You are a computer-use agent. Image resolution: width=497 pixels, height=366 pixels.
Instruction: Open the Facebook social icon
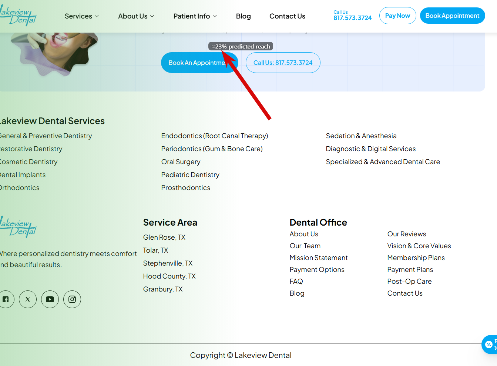[6, 299]
